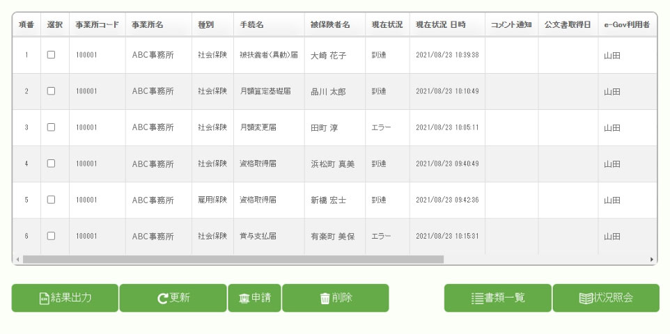Click the 被保険者名 column header

335,25
